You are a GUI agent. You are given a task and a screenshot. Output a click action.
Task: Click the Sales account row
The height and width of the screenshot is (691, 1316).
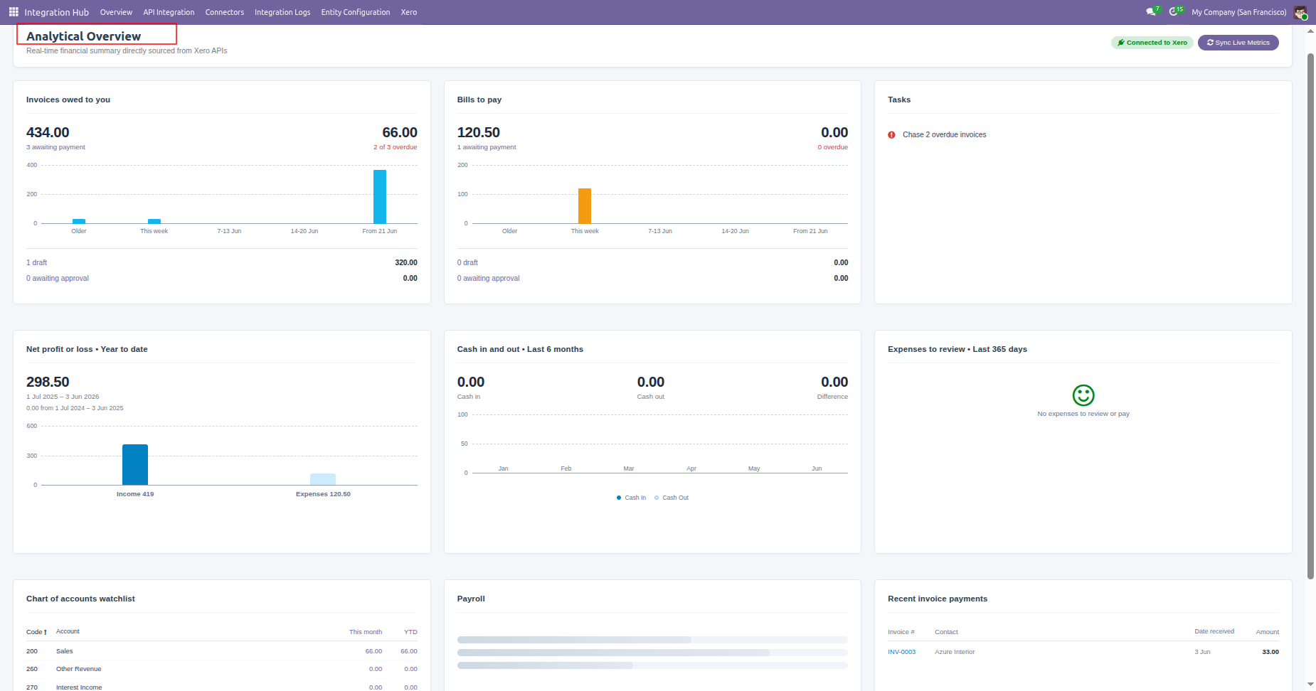tap(222, 651)
